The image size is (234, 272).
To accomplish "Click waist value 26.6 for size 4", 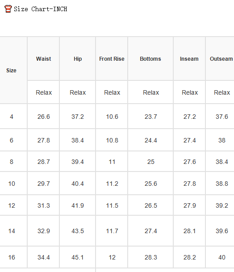I will coord(43,117).
